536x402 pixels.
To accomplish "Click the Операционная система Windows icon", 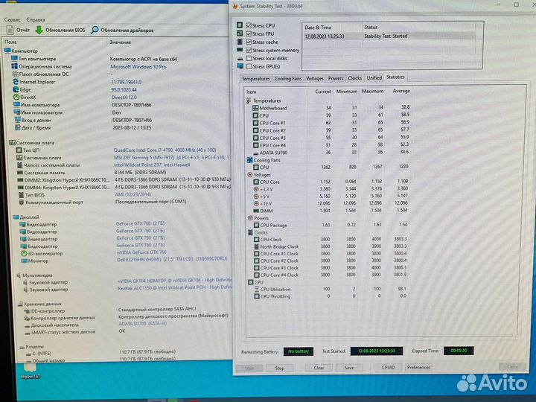I will (x=14, y=66).
